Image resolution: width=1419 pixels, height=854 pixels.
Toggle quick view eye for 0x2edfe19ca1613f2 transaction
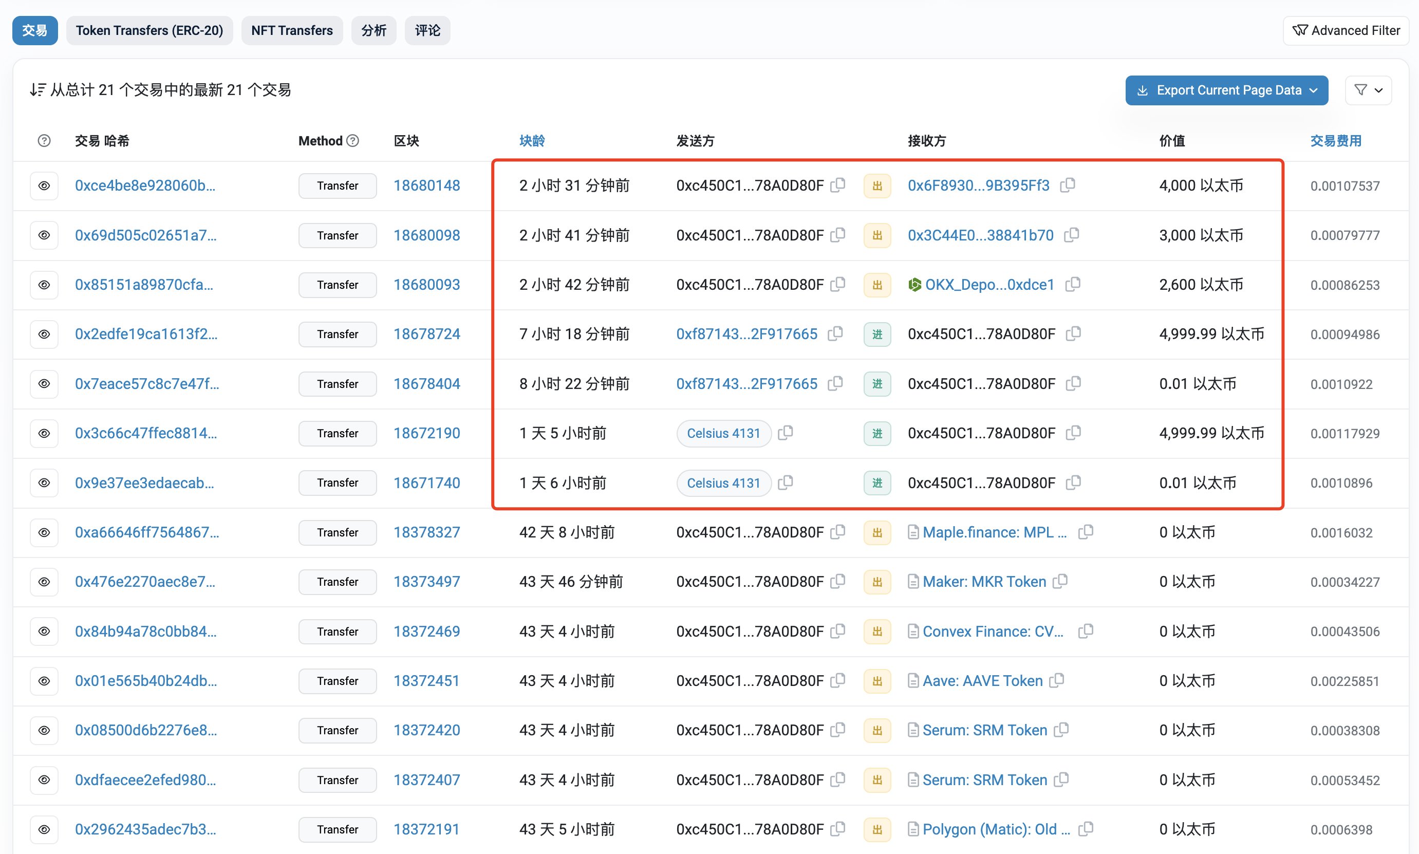point(44,334)
